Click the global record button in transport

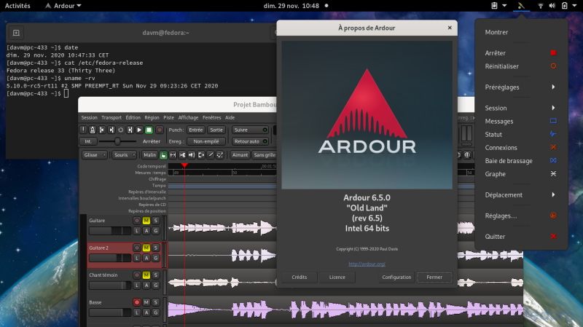point(159,130)
